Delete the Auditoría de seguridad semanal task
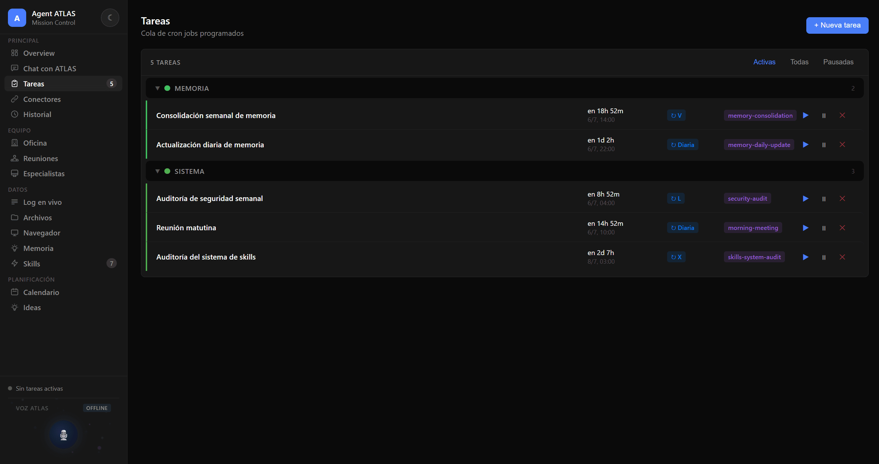The width and height of the screenshot is (879, 464). (x=842, y=199)
